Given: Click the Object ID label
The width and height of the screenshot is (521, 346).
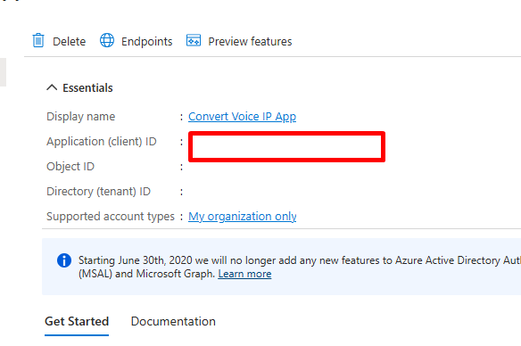Looking at the screenshot, I should coord(70,167).
